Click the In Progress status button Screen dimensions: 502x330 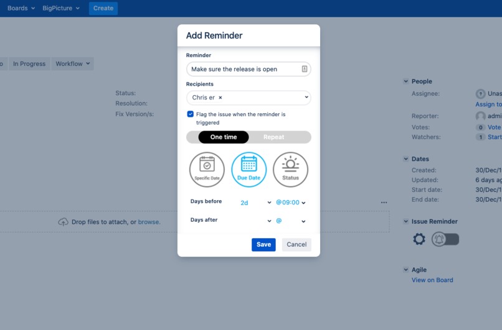(x=29, y=63)
